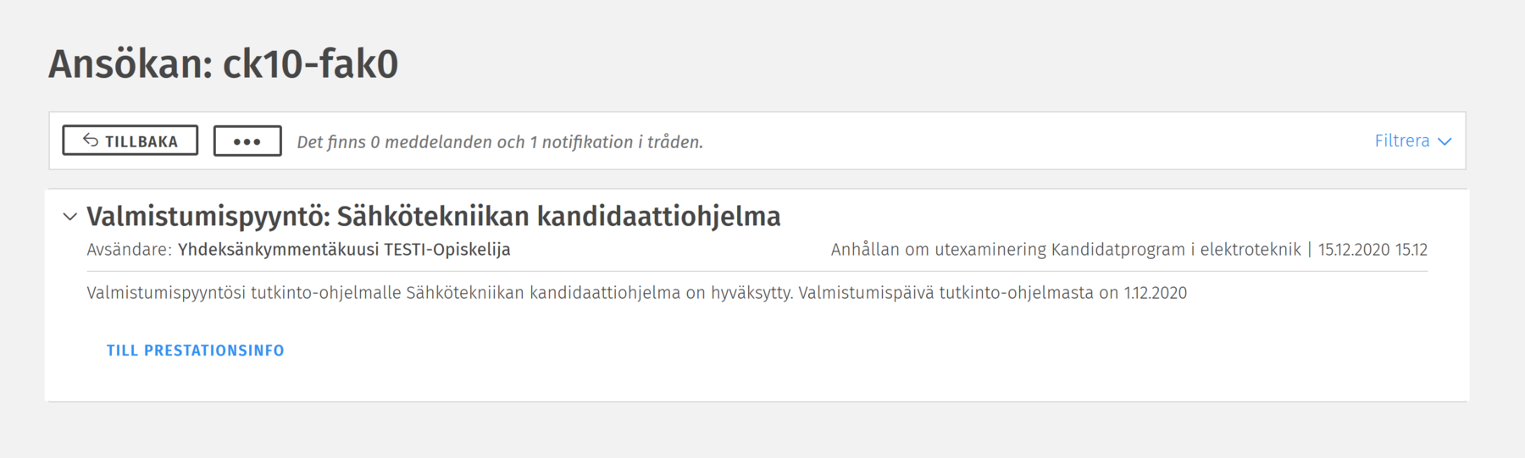This screenshot has height=458, width=1525.
Task: Click the timestamp 15.12.2020 15.12
Action: pos(1372,250)
